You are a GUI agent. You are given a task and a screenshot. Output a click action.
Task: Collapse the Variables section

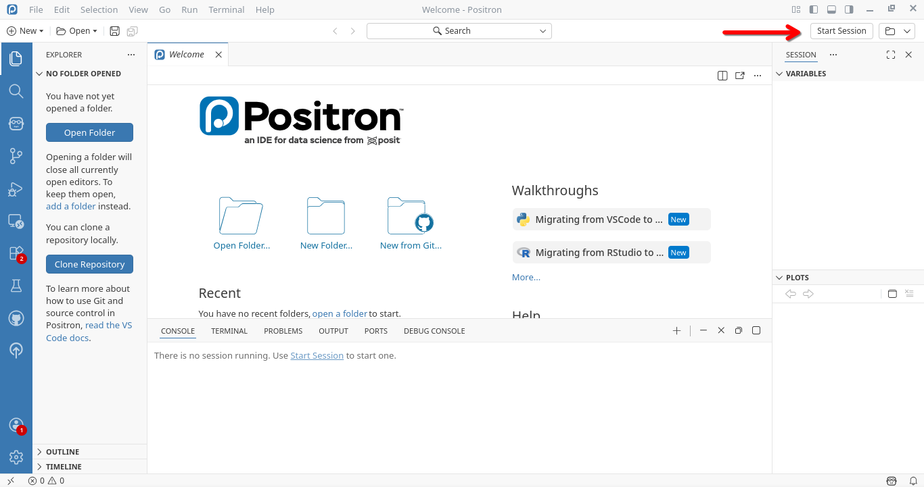pos(805,74)
